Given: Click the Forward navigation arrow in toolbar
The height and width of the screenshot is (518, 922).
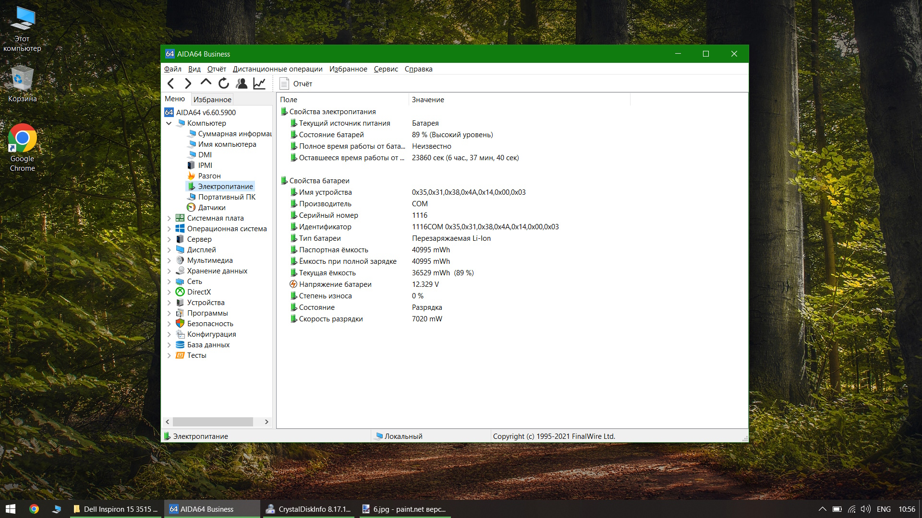Looking at the screenshot, I should [x=188, y=83].
